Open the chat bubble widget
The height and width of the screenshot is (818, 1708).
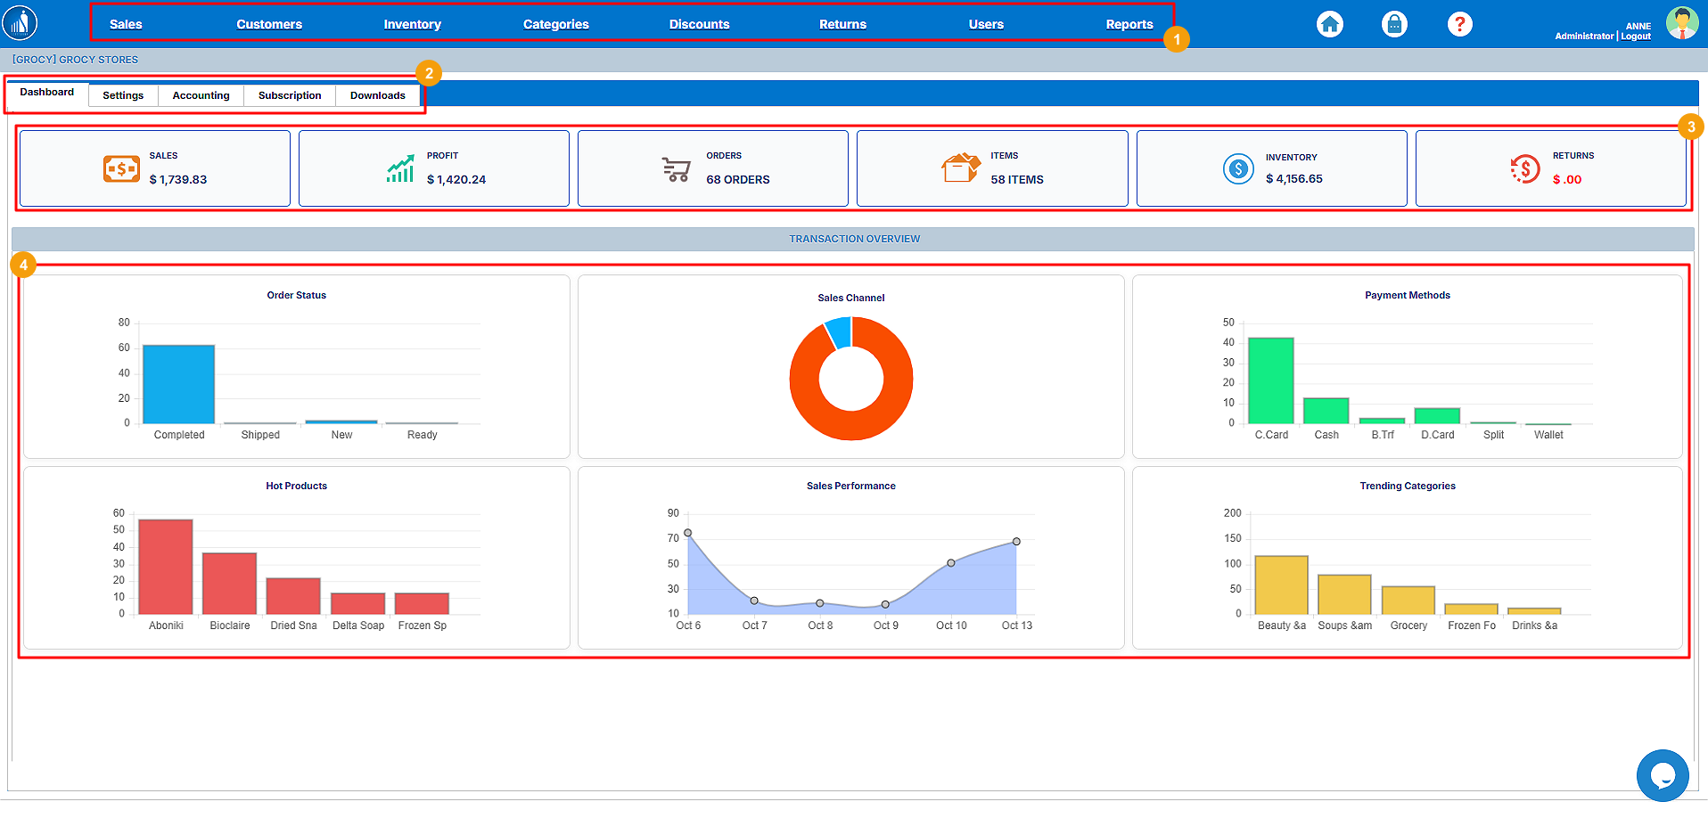(x=1662, y=775)
